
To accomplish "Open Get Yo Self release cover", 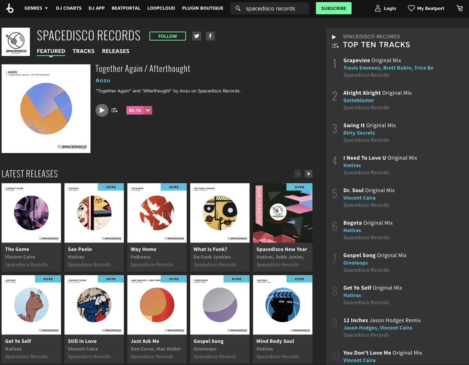I will pos(31,305).
